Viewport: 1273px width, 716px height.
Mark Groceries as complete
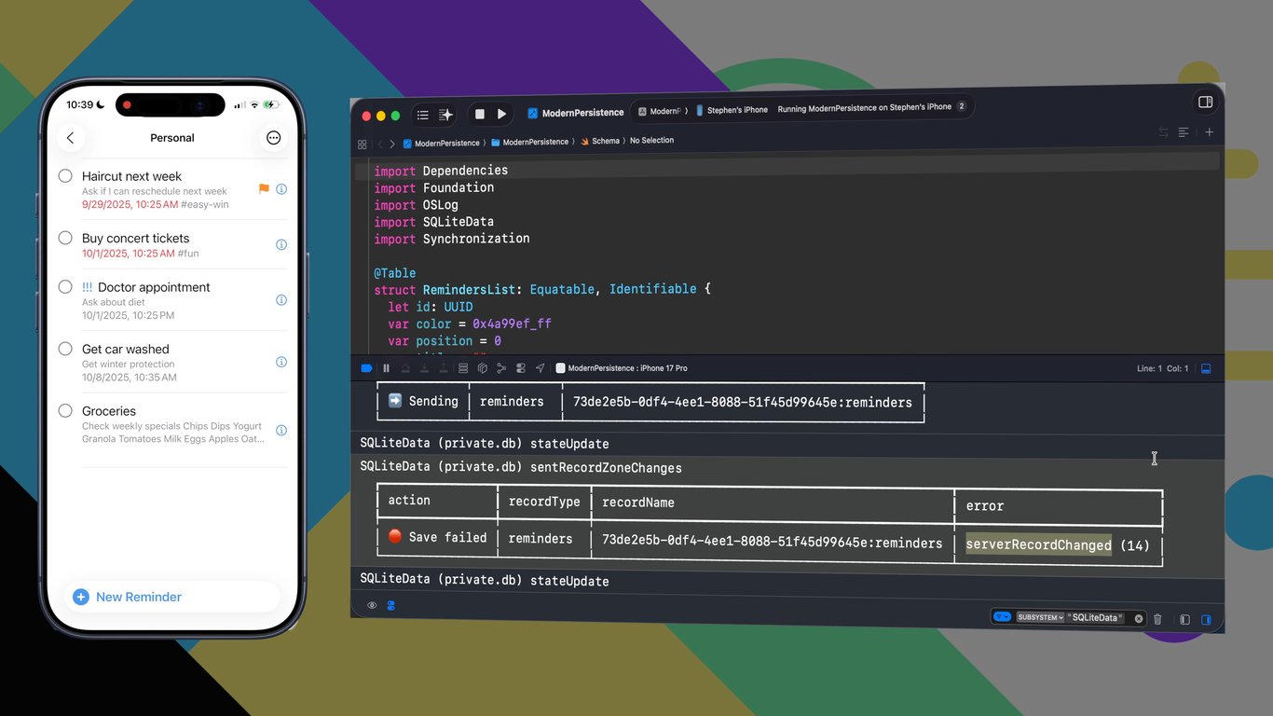pyautogui.click(x=65, y=410)
